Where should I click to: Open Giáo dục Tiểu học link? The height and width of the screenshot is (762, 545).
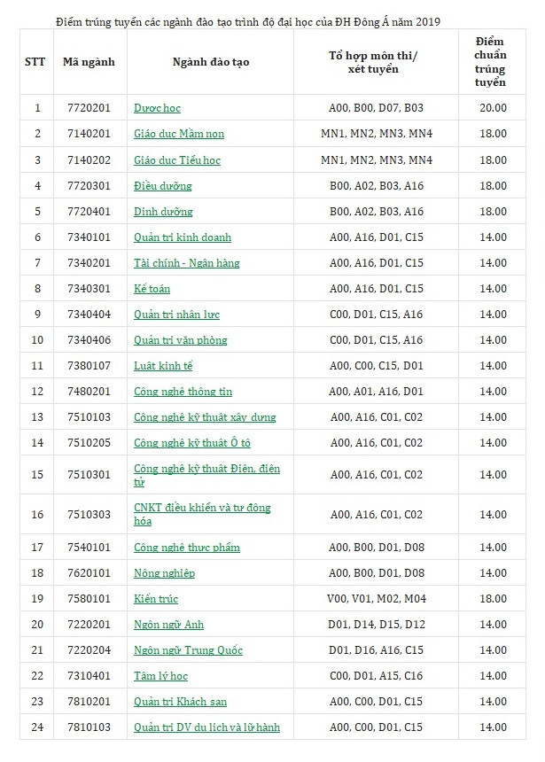point(177,160)
